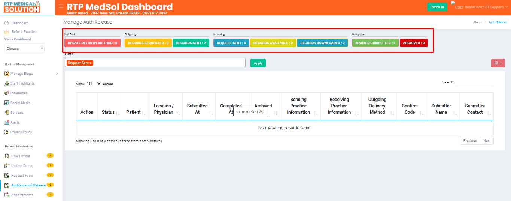This screenshot has width=511, height=201.
Task: Sort by Submitter Name column arrows
Action: coord(455,113)
